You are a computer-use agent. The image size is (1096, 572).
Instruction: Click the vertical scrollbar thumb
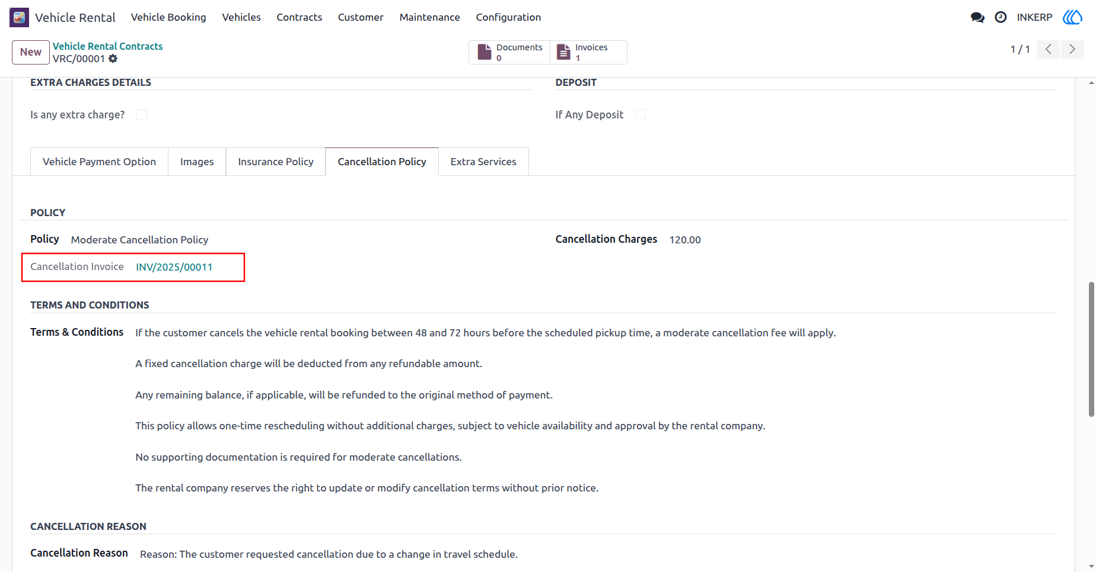tap(1091, 349)
